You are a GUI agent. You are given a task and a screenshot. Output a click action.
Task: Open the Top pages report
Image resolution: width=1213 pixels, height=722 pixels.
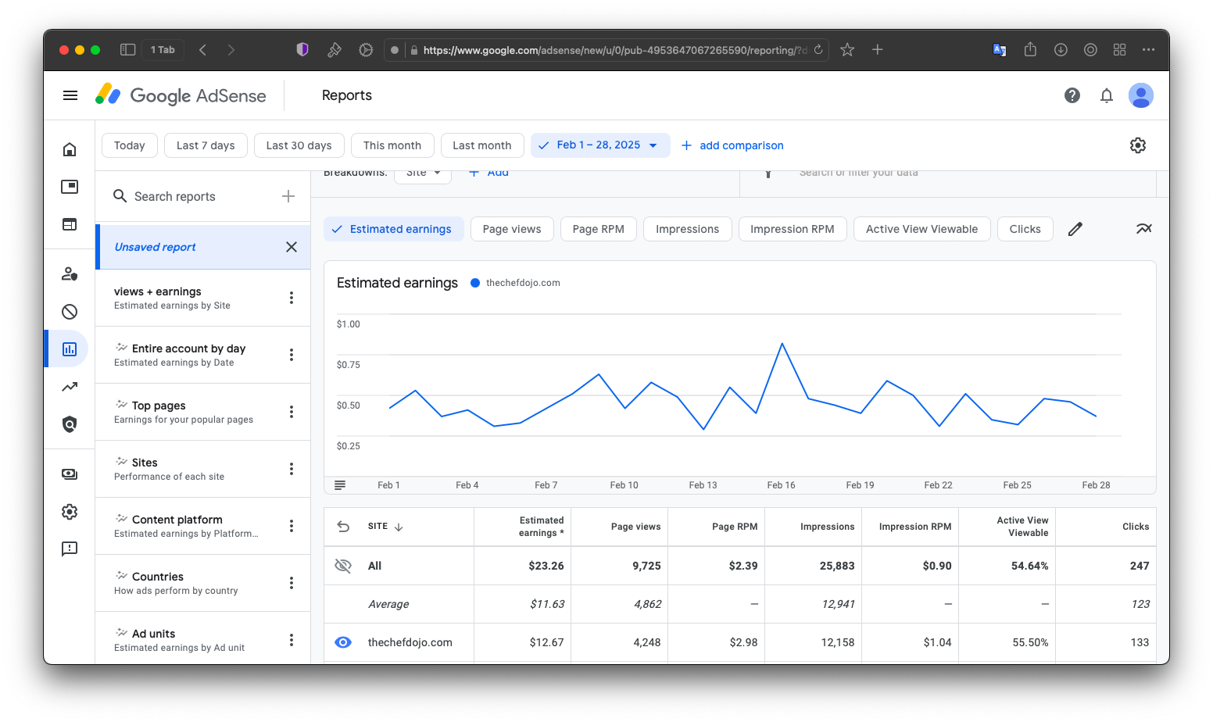point(203,412)
